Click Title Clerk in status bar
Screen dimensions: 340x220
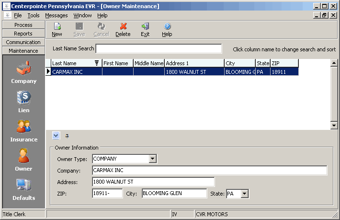click(x=14, y=214)
